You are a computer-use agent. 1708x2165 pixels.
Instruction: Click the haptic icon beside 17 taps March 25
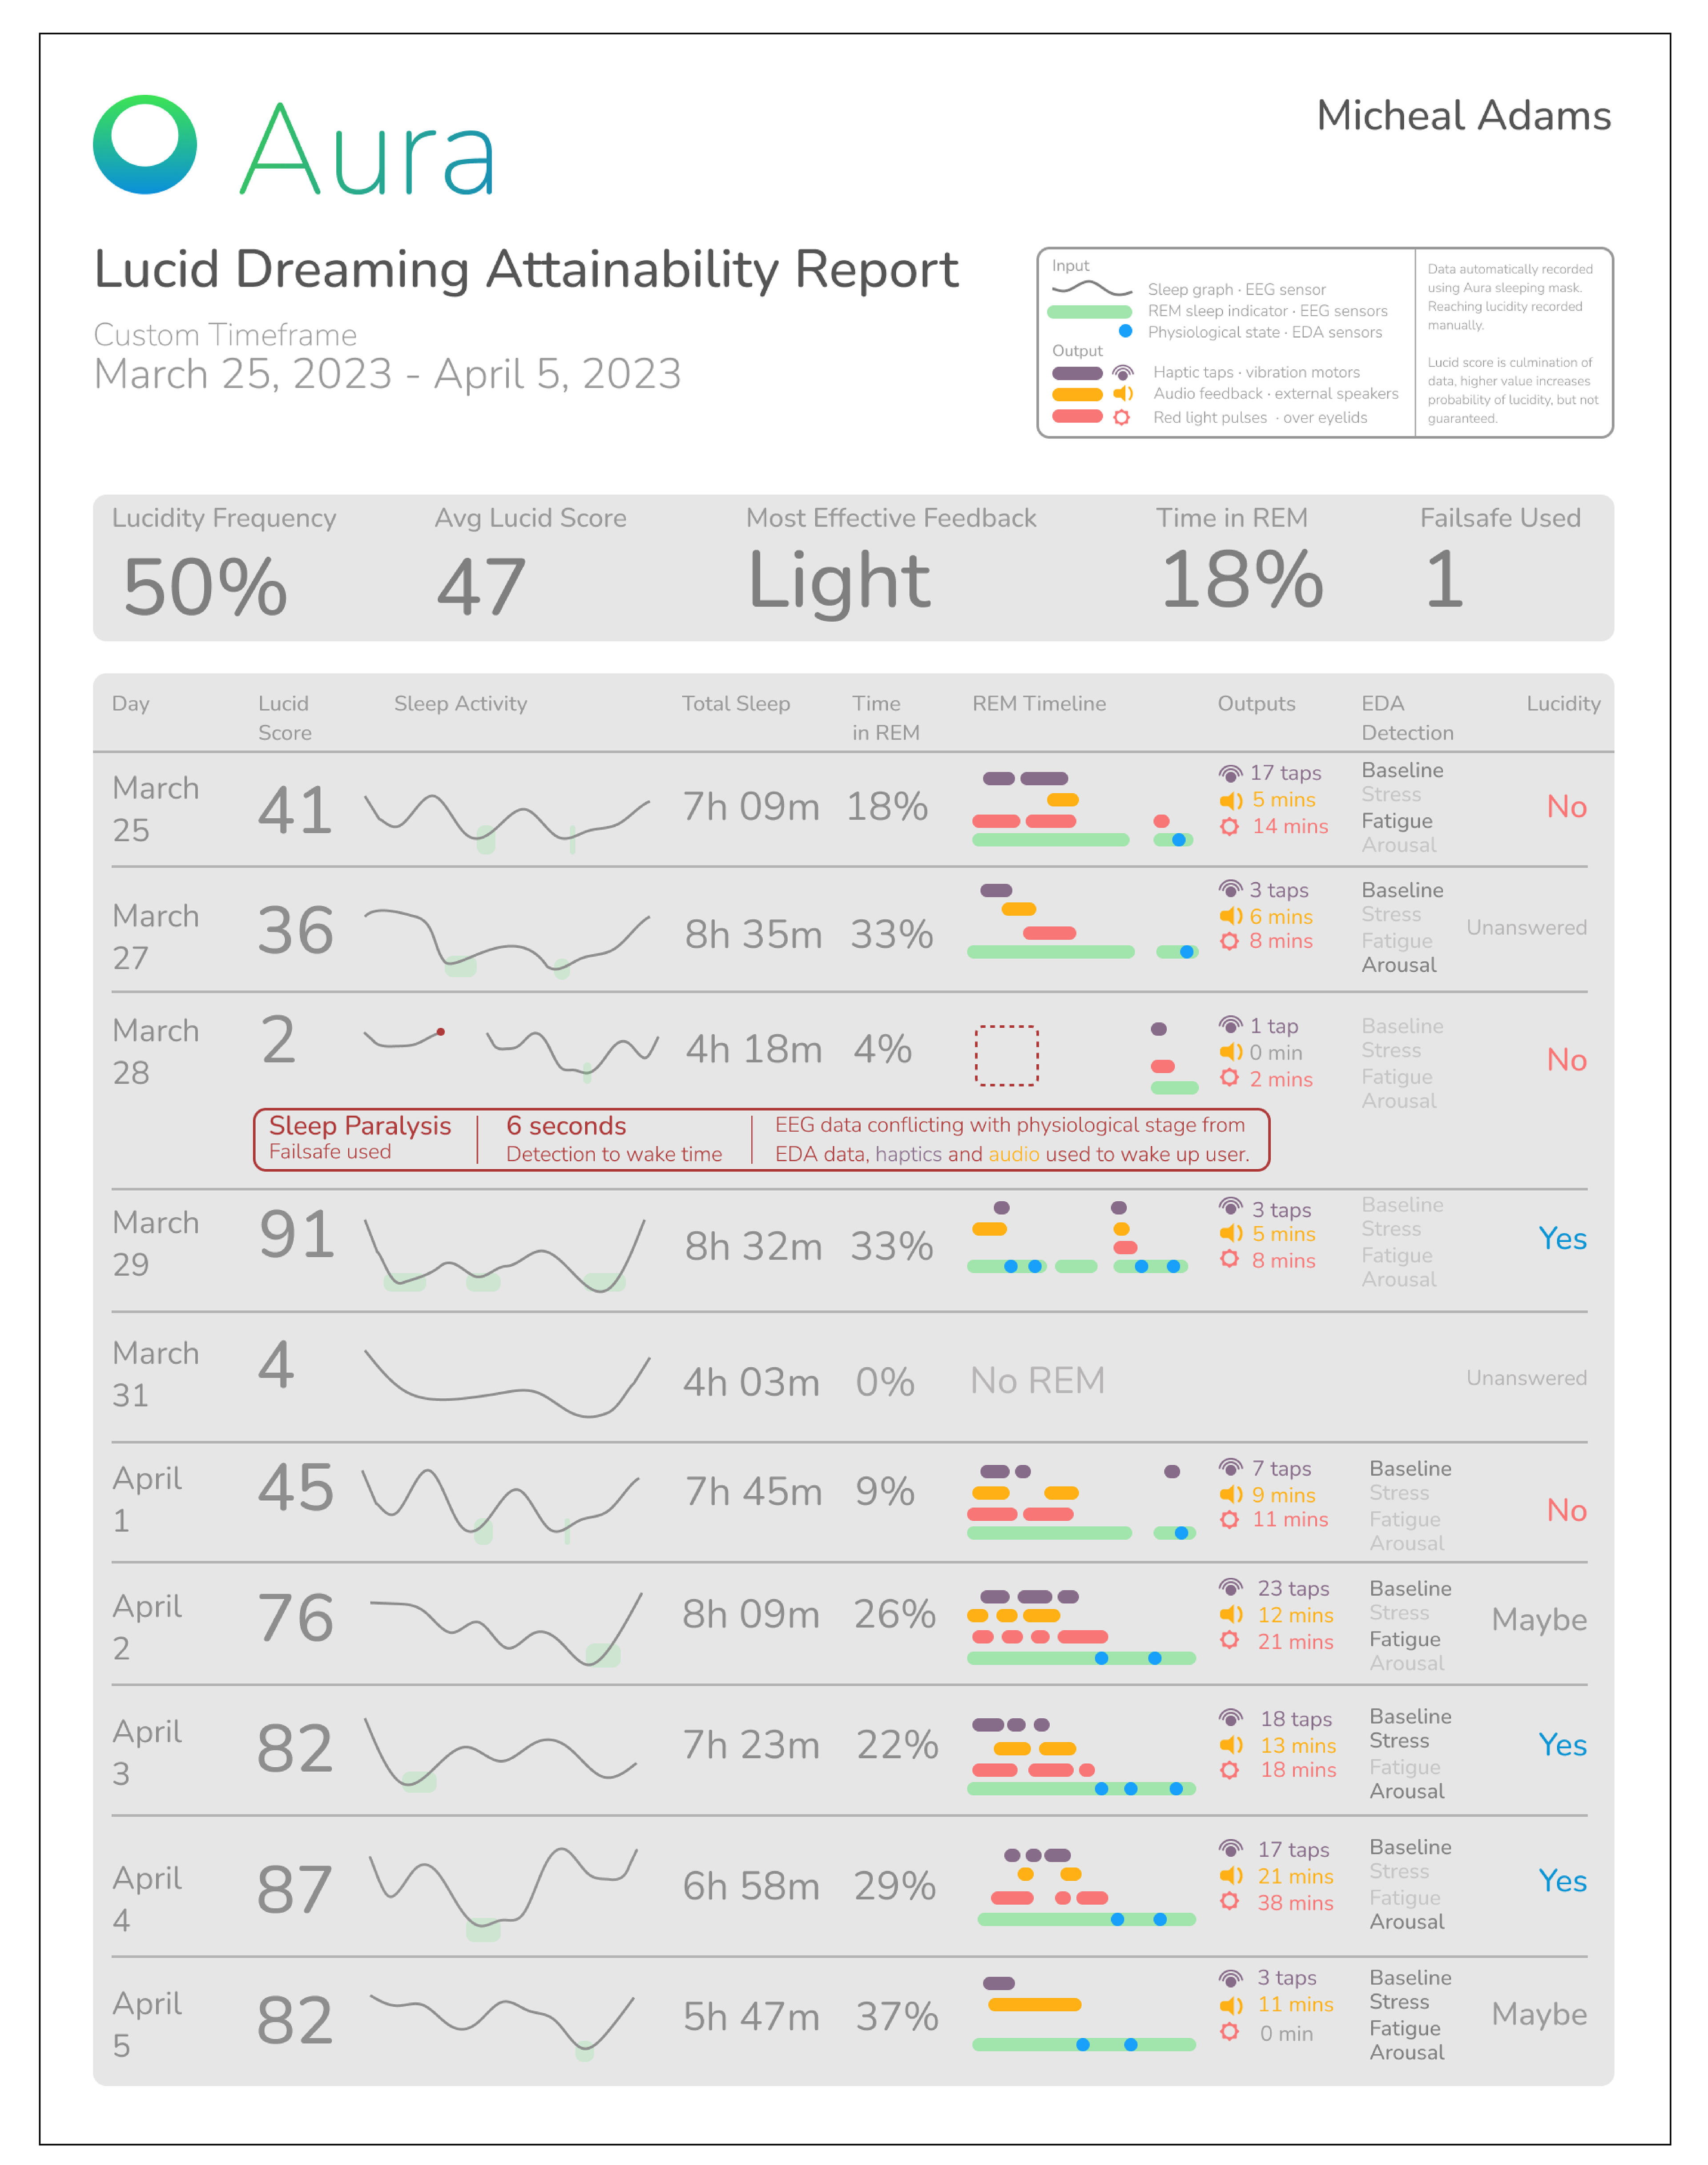pyautogui.click(x=1231, y=773)
